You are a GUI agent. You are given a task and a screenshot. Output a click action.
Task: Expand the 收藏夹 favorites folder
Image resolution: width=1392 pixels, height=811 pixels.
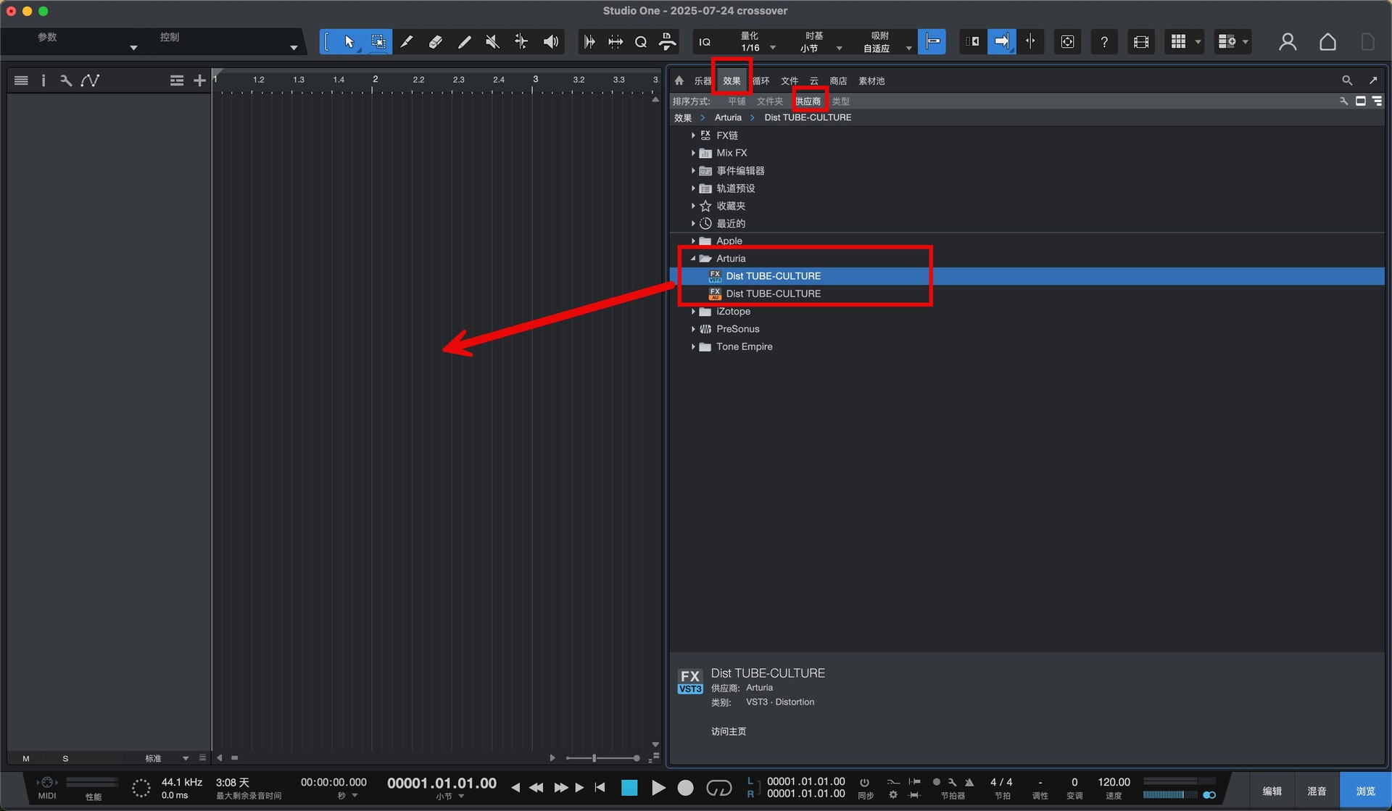pyautogui.click(x=693, y=206)
